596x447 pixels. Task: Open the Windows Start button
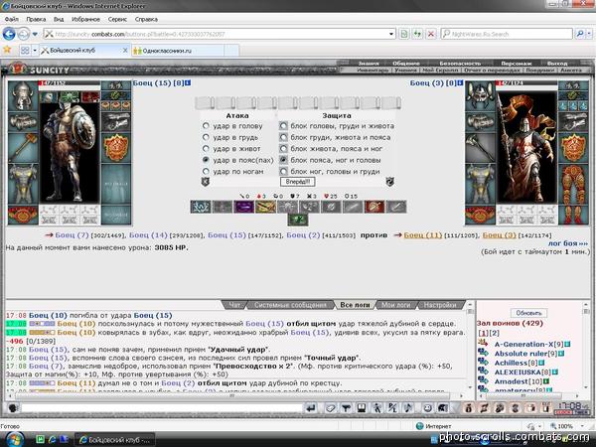pyautogui.click(x=15, y=440)
